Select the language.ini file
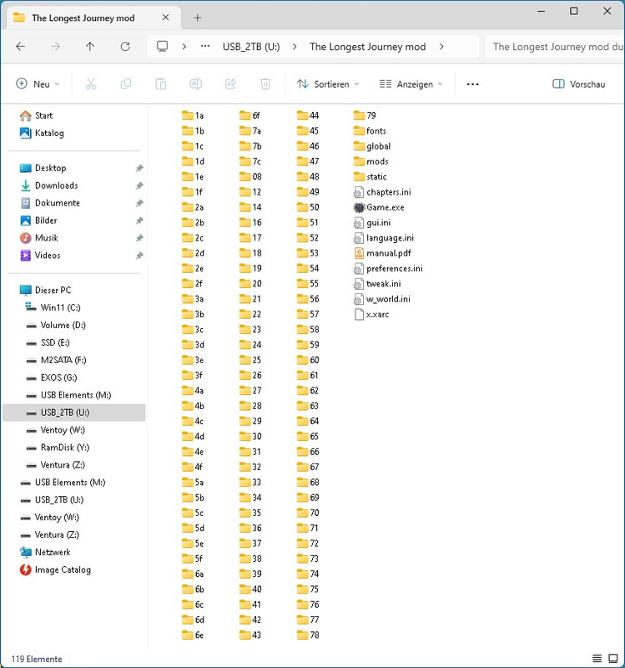This screenshot has height=668, width=625. (384, 238)
